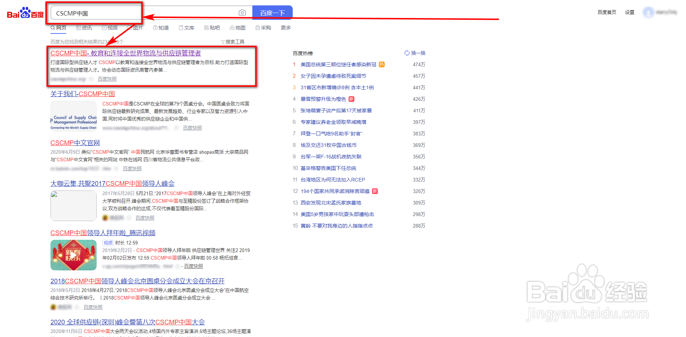This screenshot has height=337, width=686.
Task: Select the 网页 tab
Action: pos(58,28)
